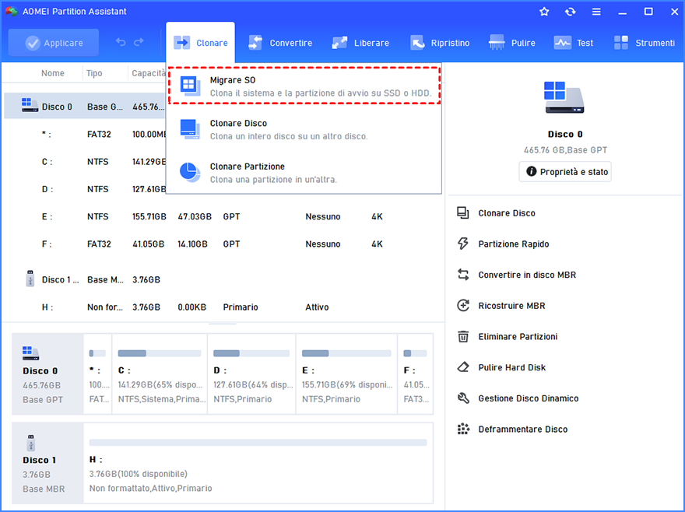Select Clonare Disco in the dropdown menu

304,129
